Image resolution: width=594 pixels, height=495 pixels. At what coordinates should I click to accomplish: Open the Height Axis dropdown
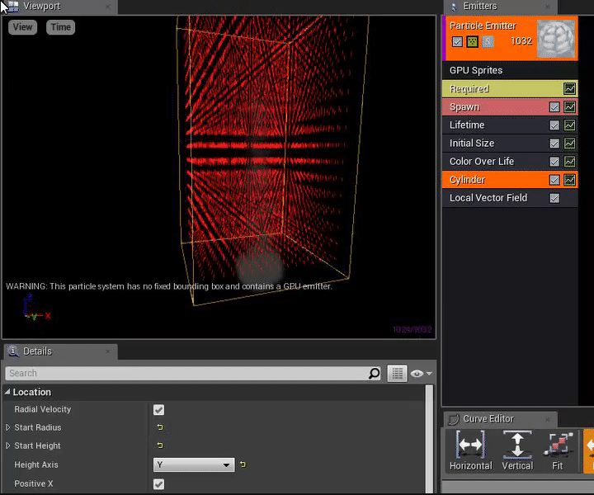tap(194, 465)
